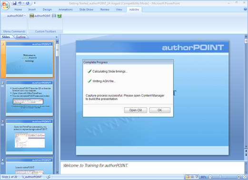Select slide 4 thumbnail Launch authorPOINT
This screenshot has height=180, width=248.
click(30, 166)
